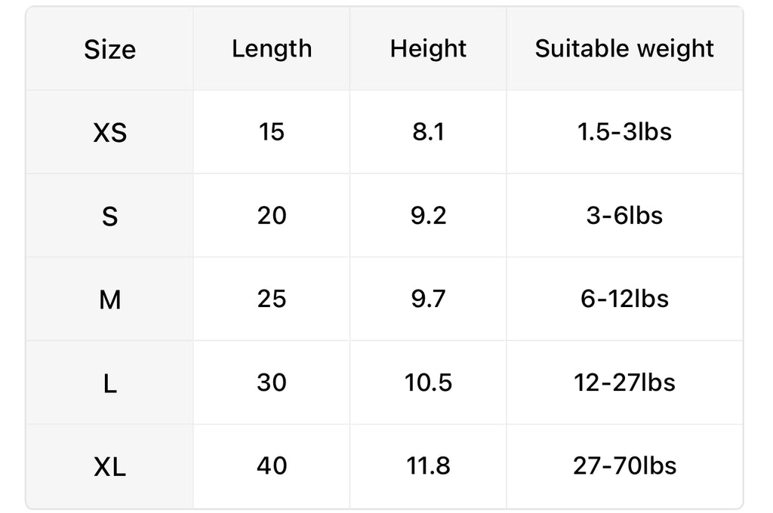Select the XS size row label
Viewport: 773px width, 513px height.
pyautogui.click(x=109, y=134)
